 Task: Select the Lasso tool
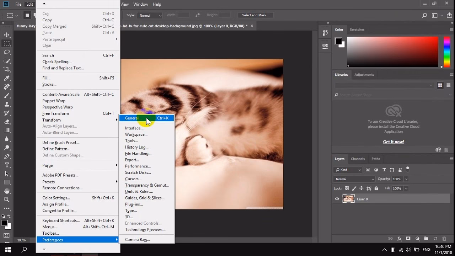(x=6, y=52)
